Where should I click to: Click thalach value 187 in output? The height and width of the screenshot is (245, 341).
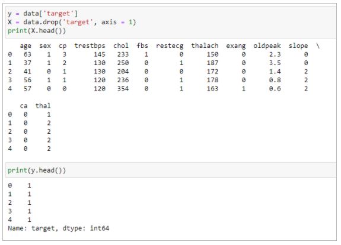pos(212,63)
